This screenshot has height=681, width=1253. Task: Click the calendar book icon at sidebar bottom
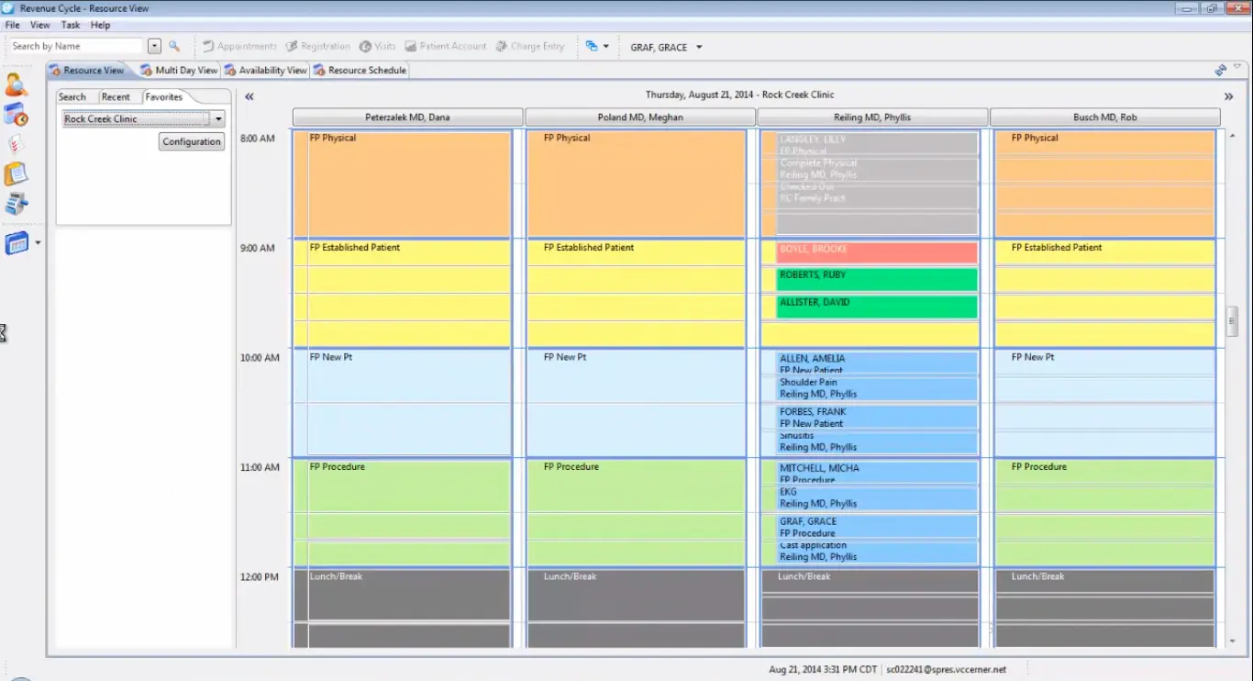click(x=18, y=241)
